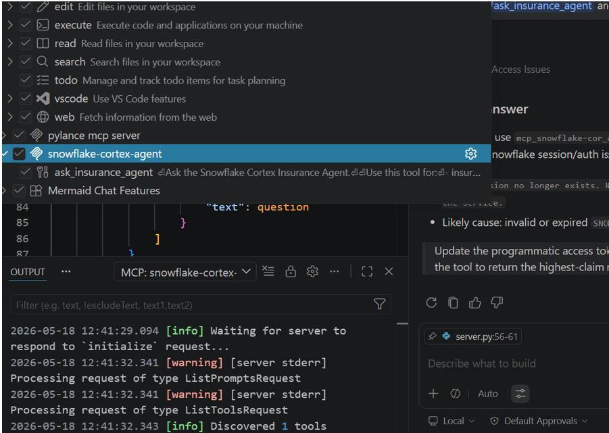Uncheck the execute tool checkbox
This screenshot has height=433, width=609.
(26, 25)
